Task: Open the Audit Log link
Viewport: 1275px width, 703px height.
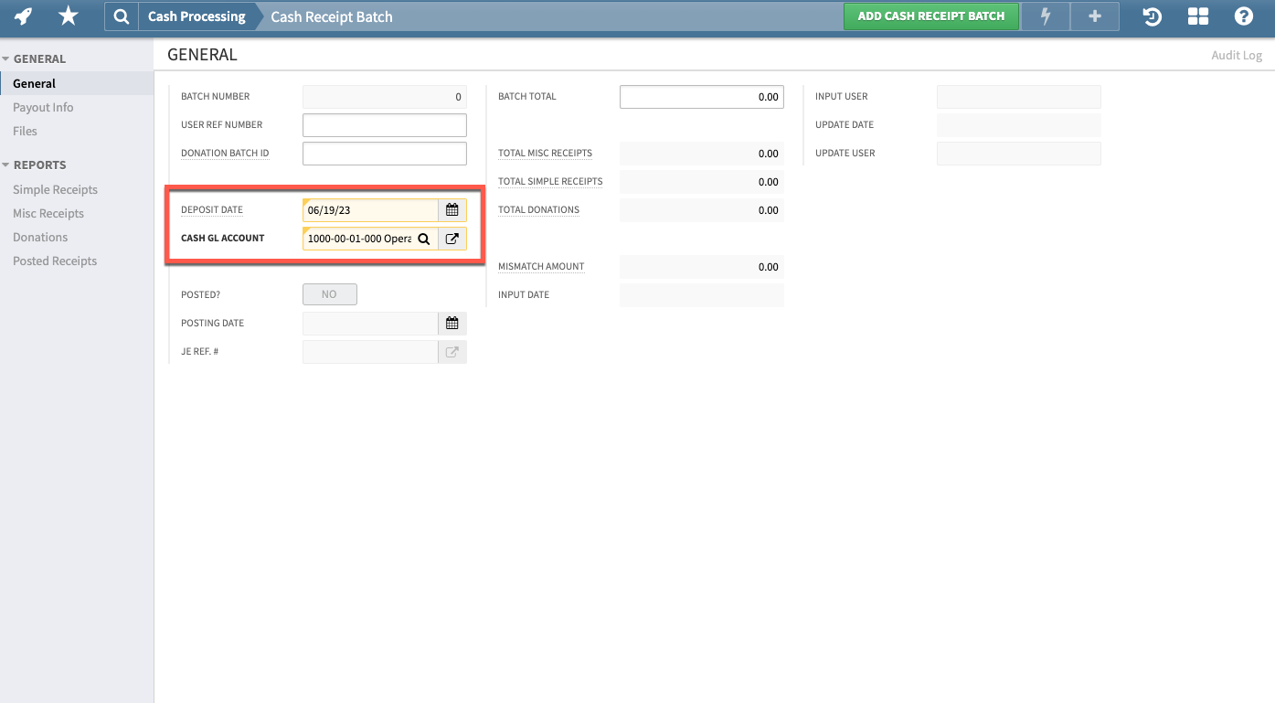Action: [x=1236, y=55]
